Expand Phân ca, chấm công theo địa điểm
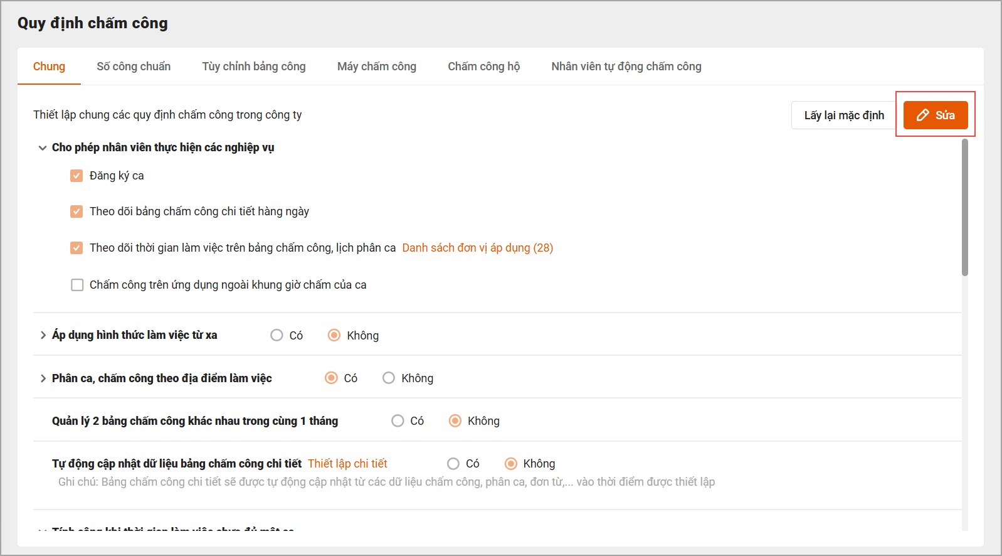1002x556 pixels. pos(43,378)
